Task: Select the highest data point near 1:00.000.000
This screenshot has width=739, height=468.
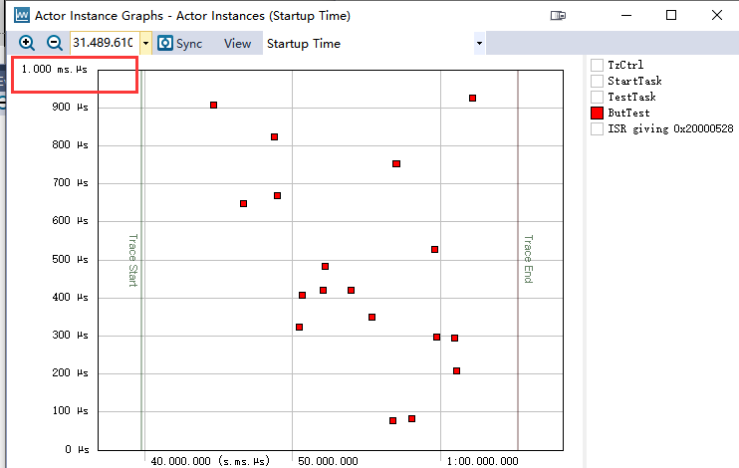Action: click(472, 98)
